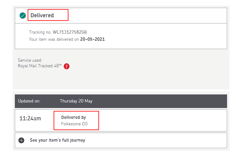The image size is (232, 158).
Task: Click the 11:24am delivery time
Action: point(30,118)
